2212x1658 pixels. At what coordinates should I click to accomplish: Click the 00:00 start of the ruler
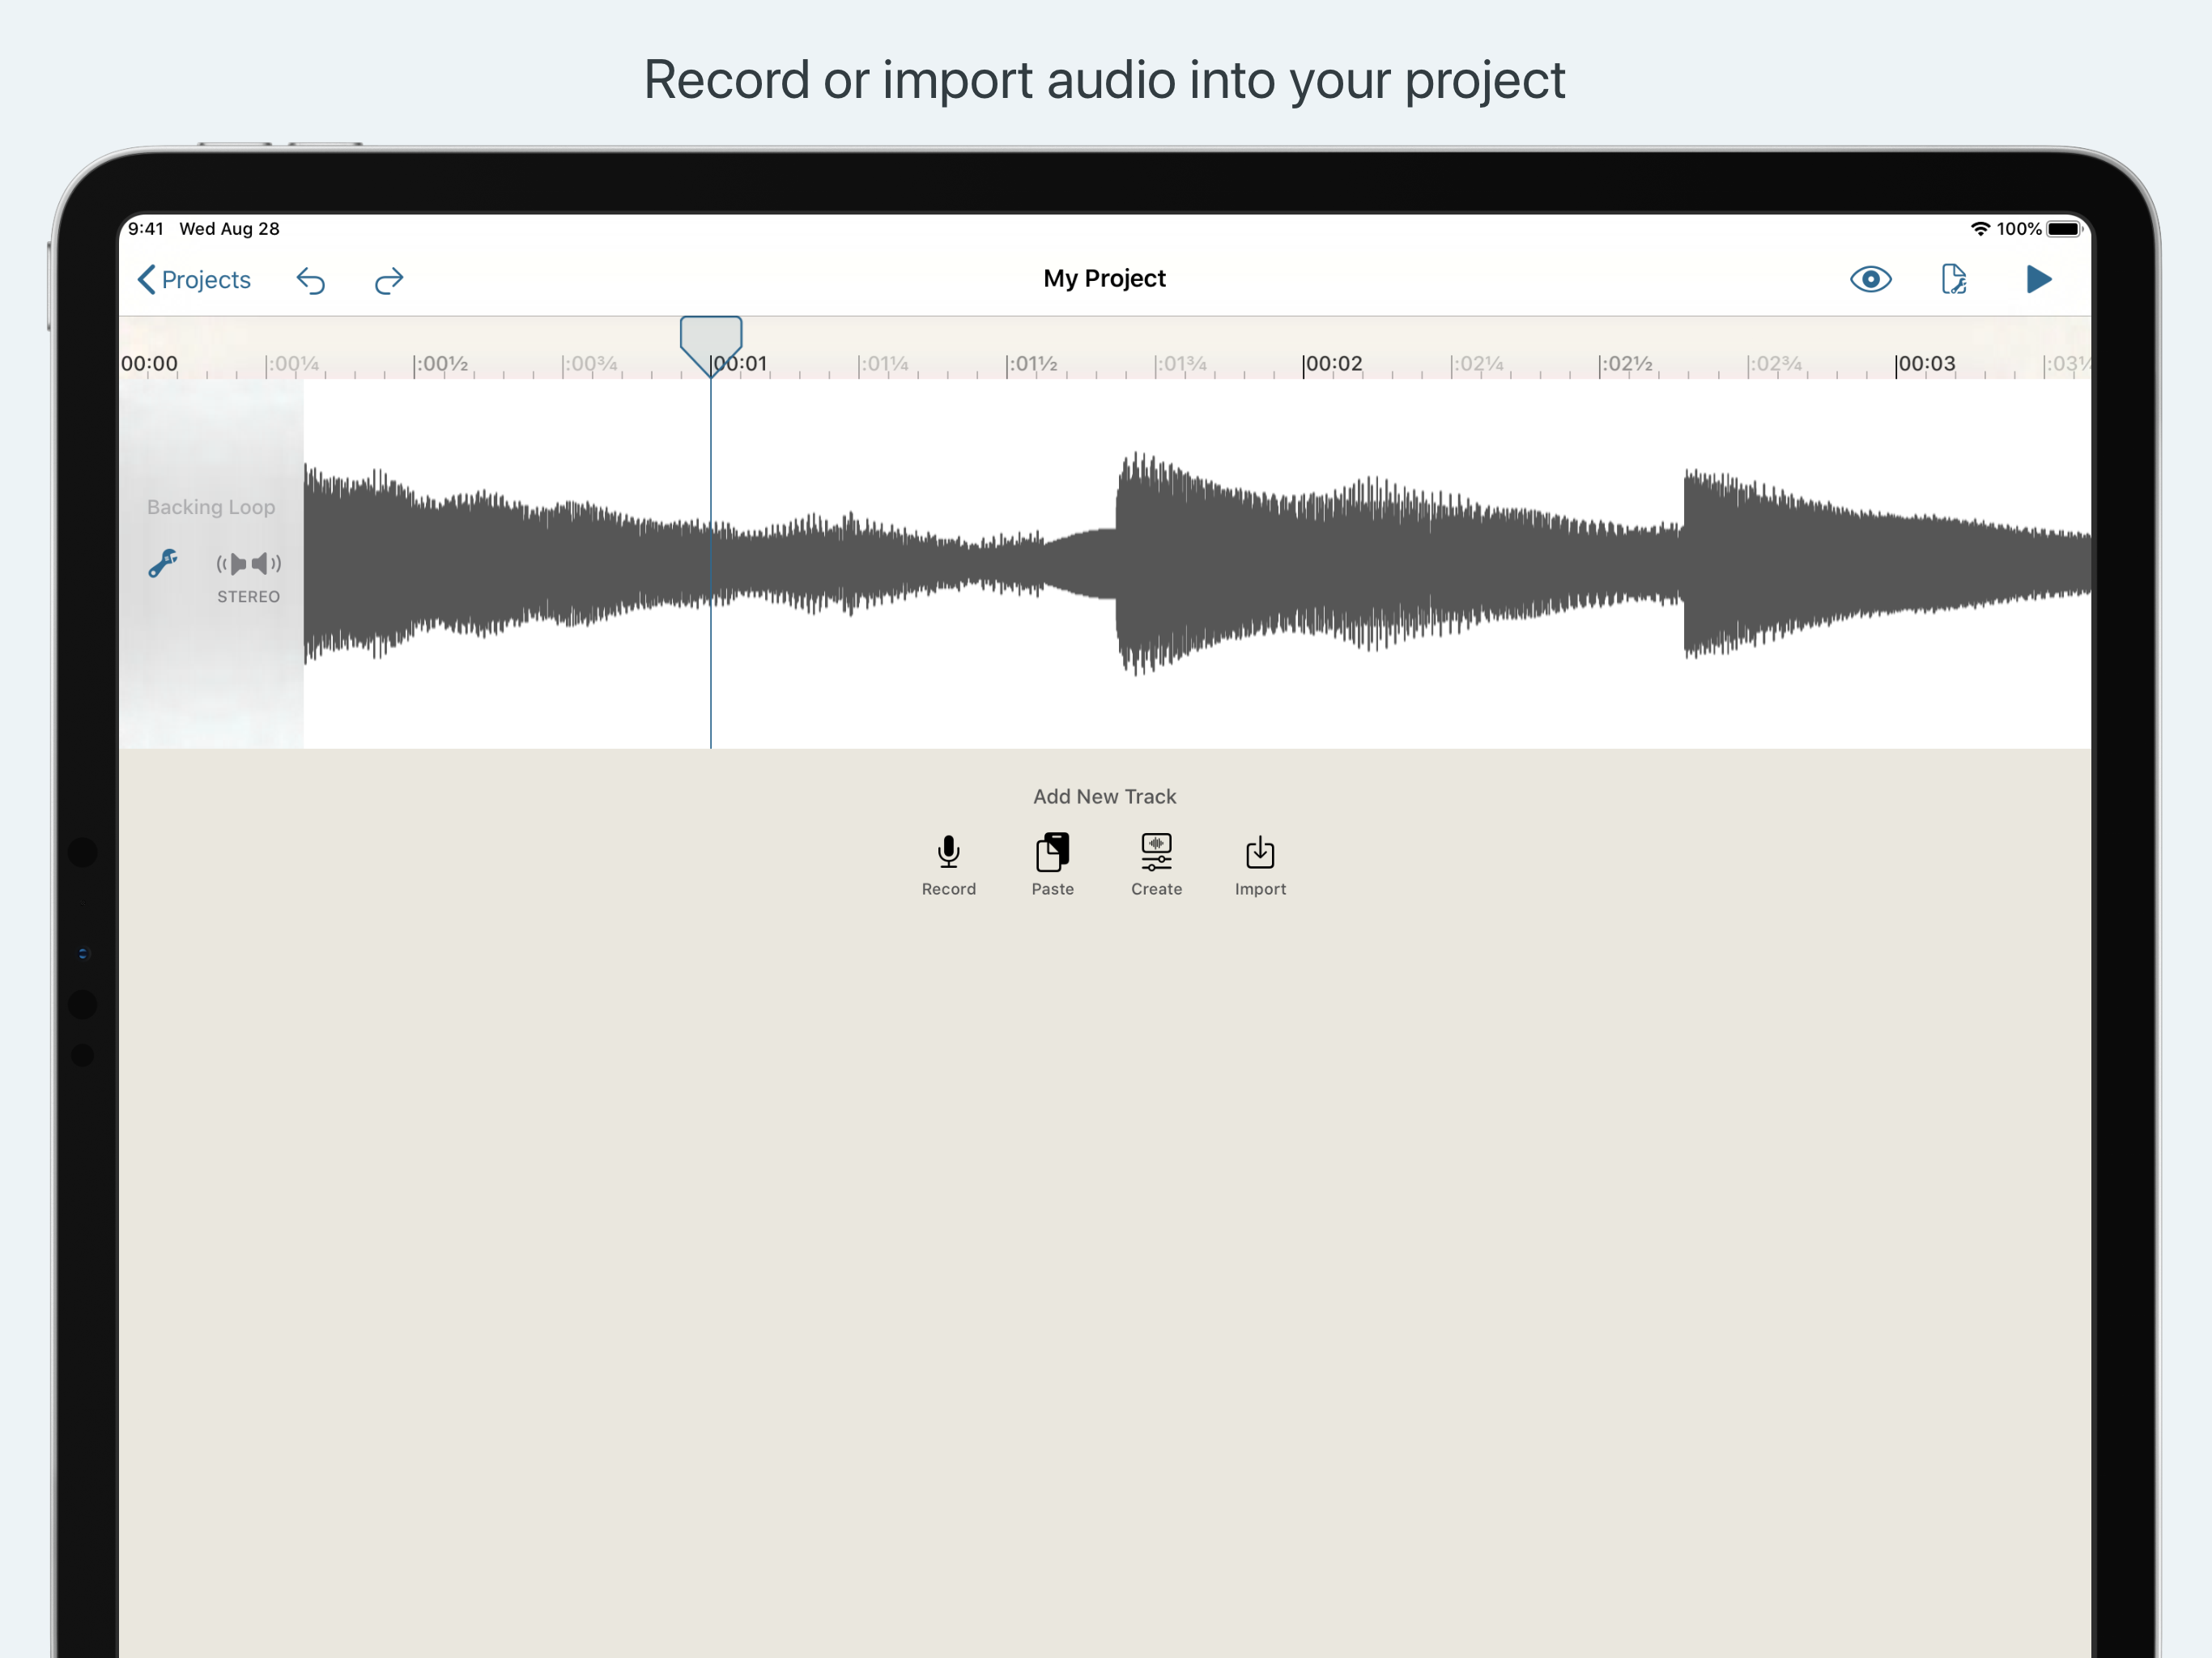149,364
